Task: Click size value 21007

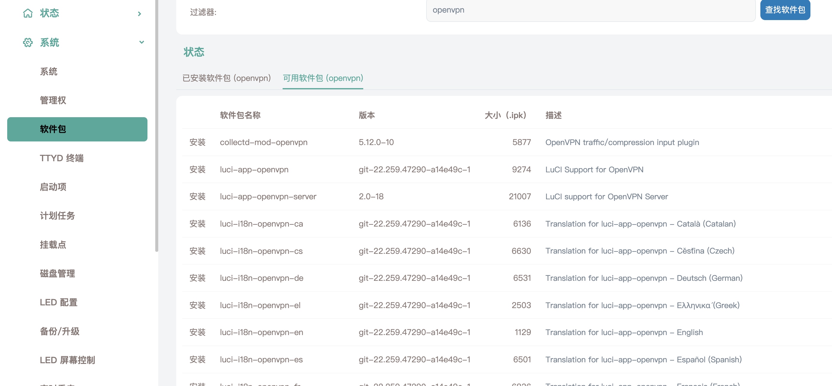Action: tap(520, 196)
